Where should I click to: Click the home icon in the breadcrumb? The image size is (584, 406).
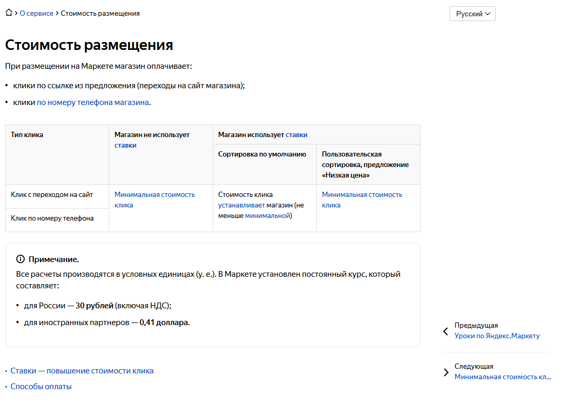click(8, 13)
